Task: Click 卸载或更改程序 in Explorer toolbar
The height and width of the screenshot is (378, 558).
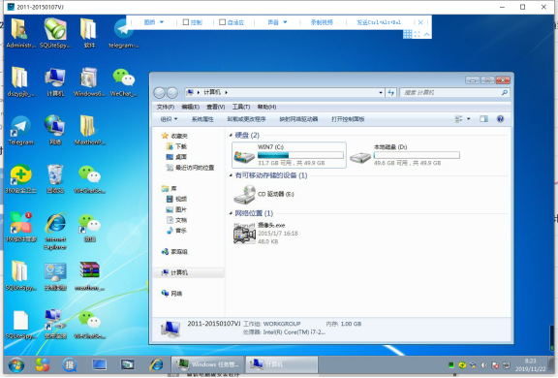Action: 247,119
